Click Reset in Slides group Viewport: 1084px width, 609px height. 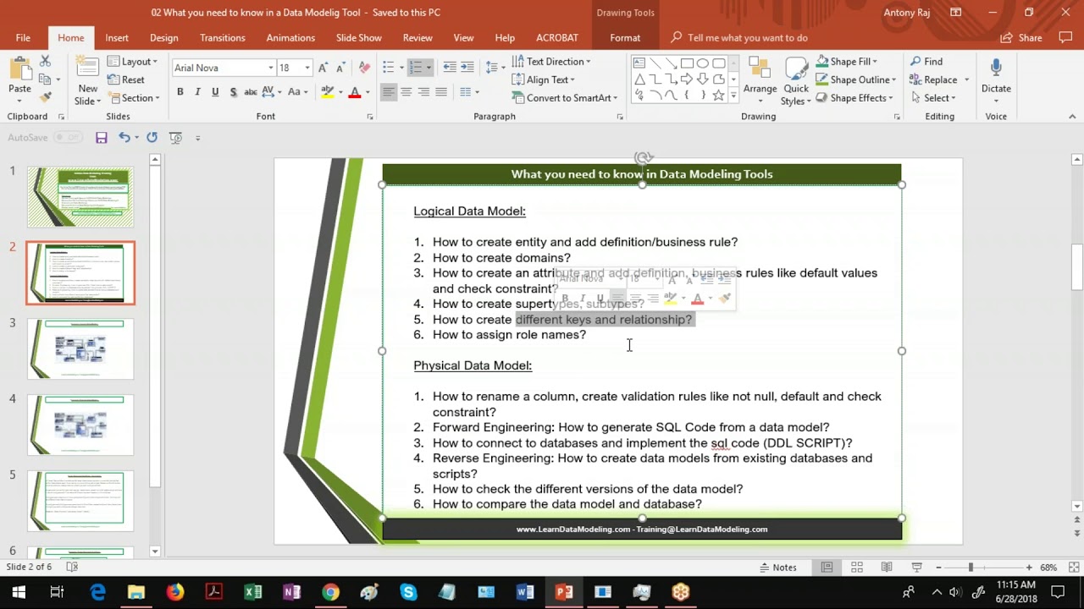coord(126,80)
